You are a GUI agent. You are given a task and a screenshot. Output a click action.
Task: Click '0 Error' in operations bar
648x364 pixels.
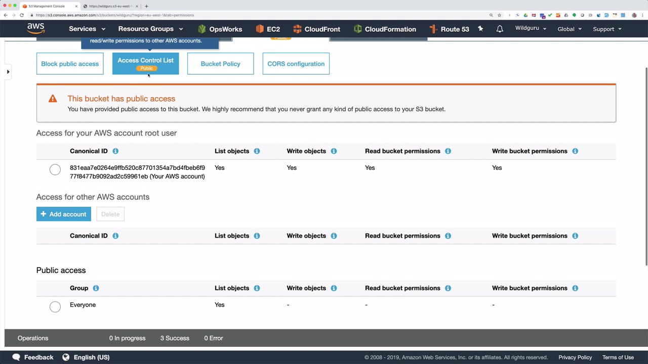pyautogui.click(x=214, y=338)
